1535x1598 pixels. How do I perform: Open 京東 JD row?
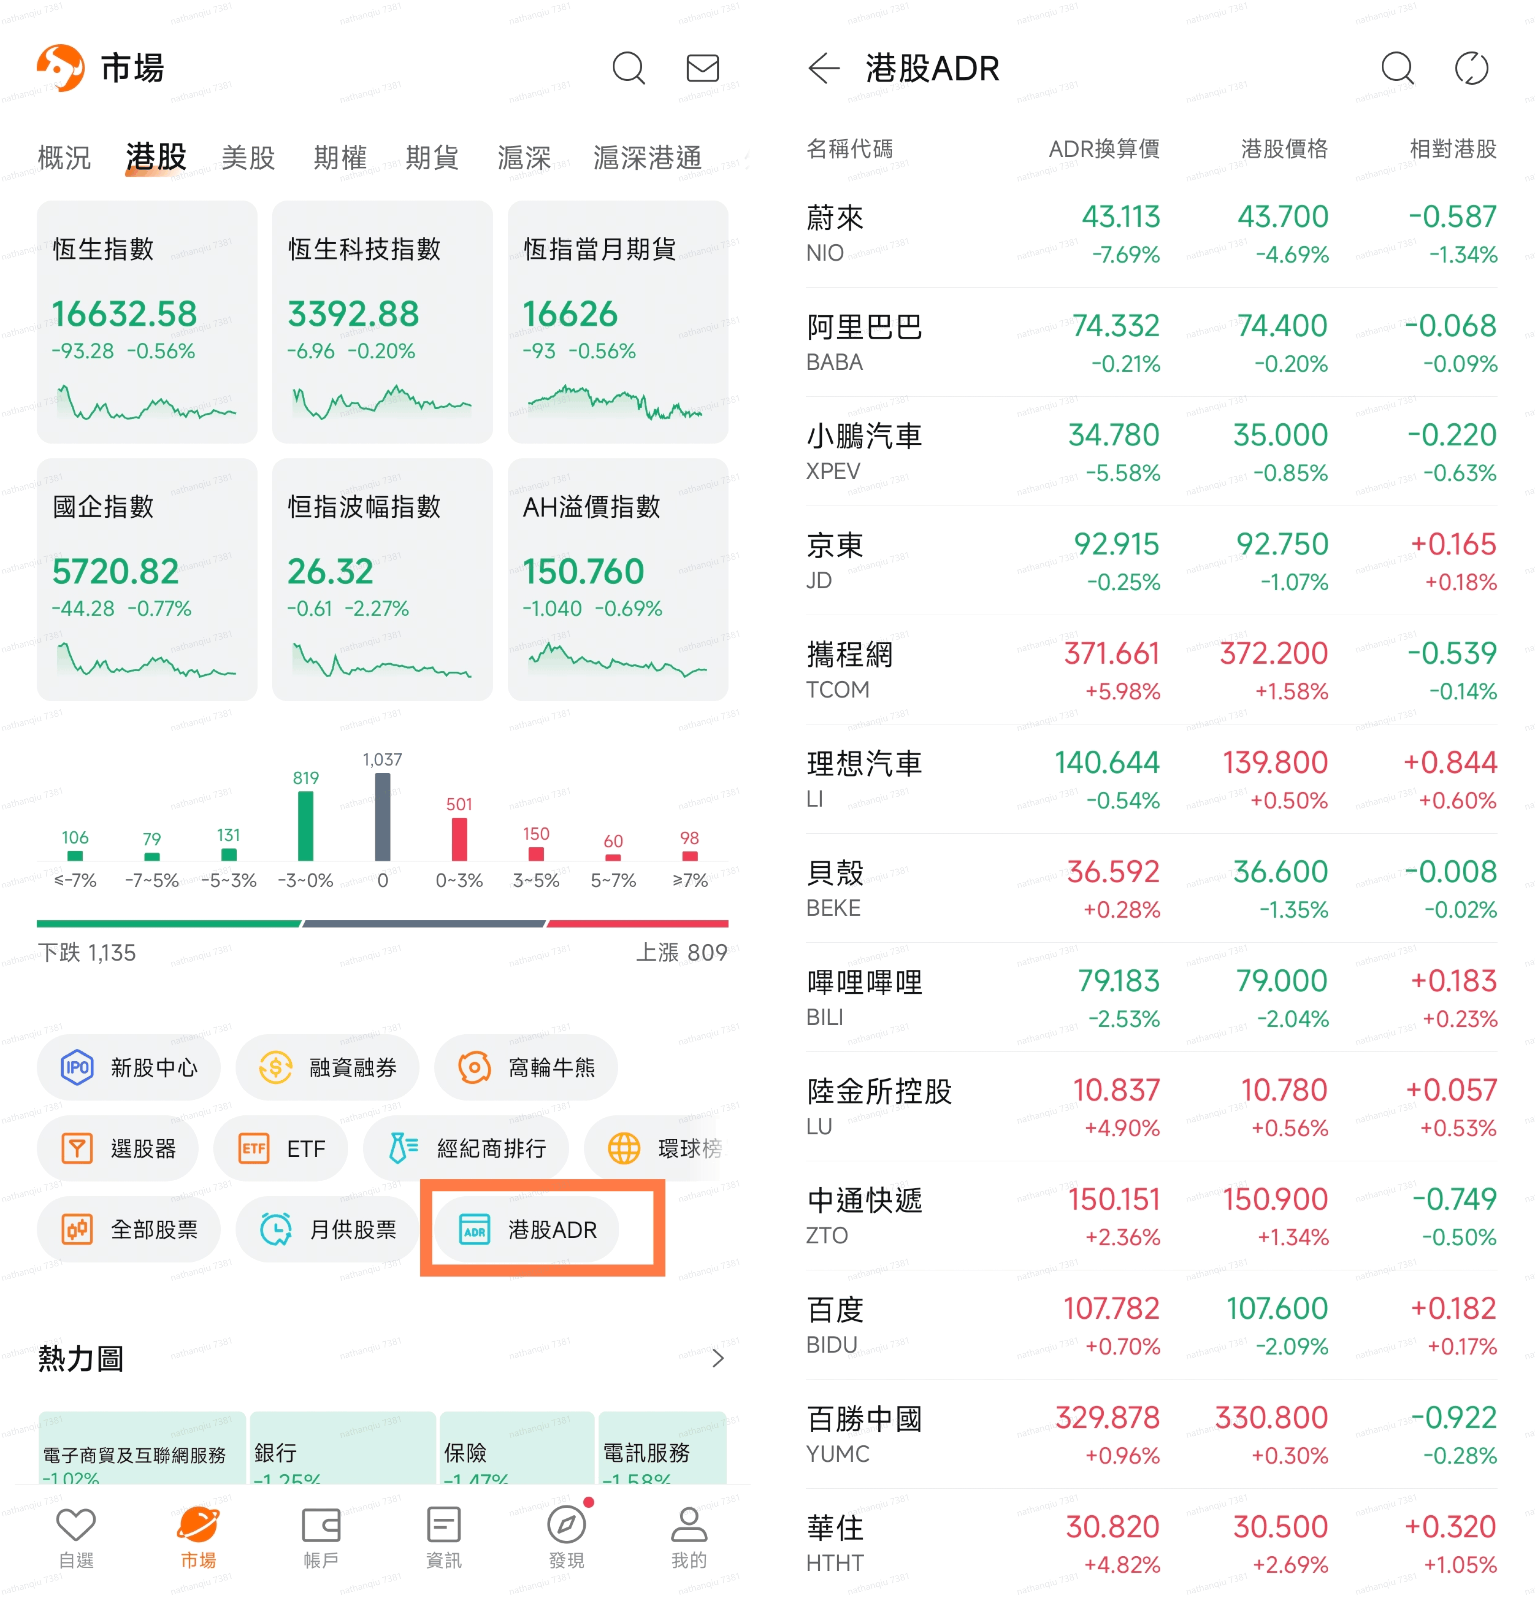coord(1151,561)
